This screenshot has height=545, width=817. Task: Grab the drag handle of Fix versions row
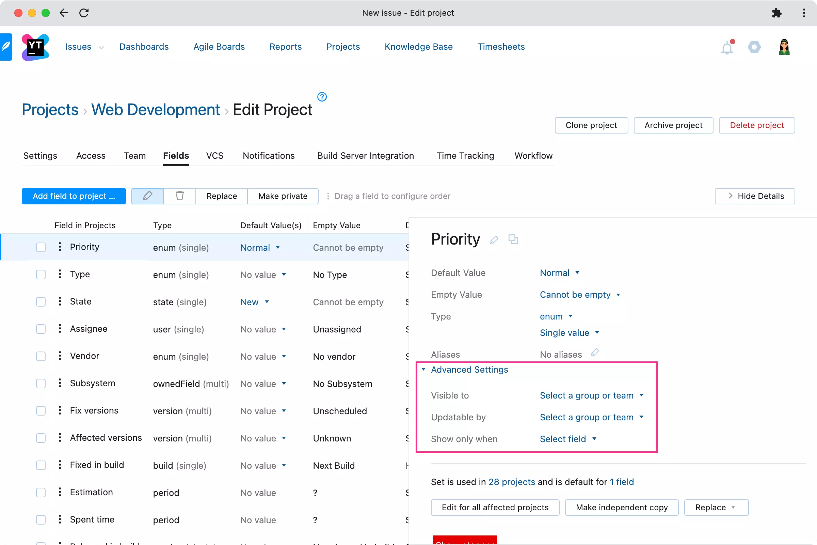click(x=60, y=410)
